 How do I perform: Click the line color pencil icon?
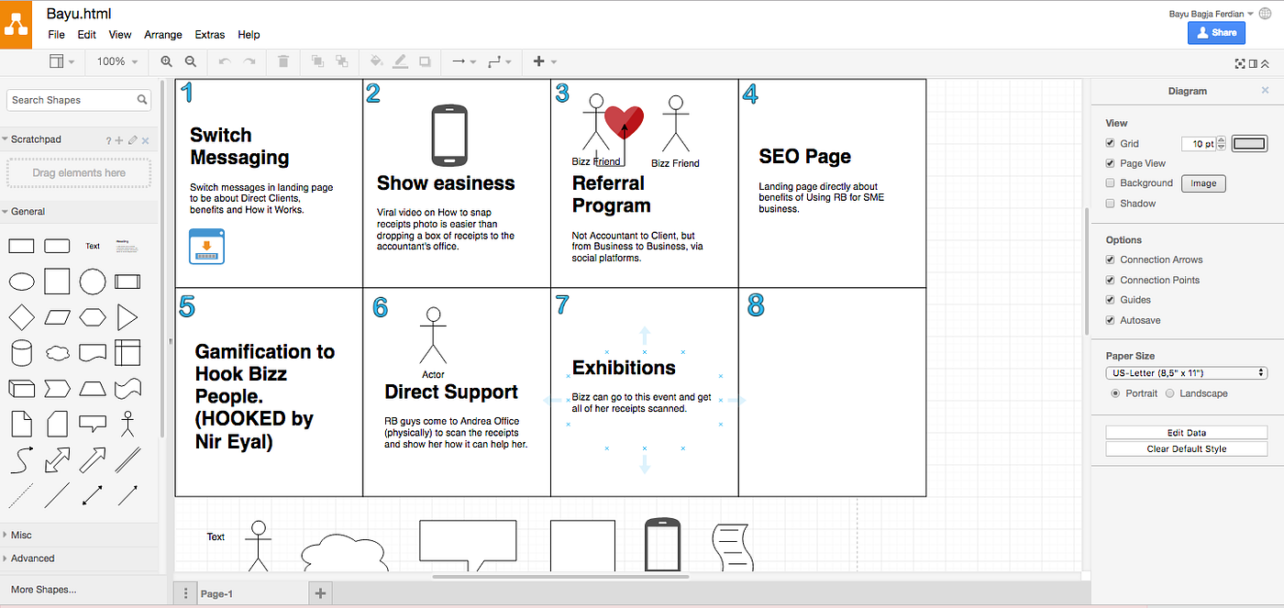[x=400, y=61]
